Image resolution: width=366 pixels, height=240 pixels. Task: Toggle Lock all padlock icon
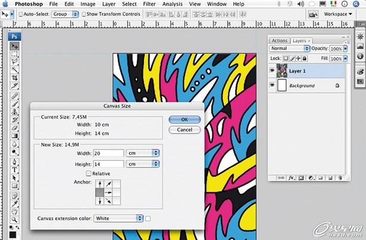tap(305, 58)
